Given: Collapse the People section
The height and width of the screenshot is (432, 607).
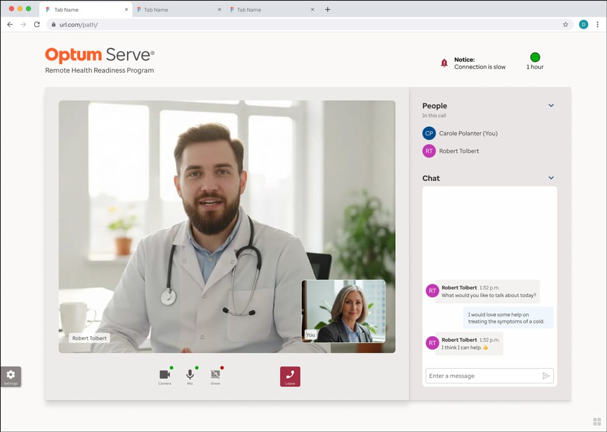Looking at the screenshot, I should [551, 106].
